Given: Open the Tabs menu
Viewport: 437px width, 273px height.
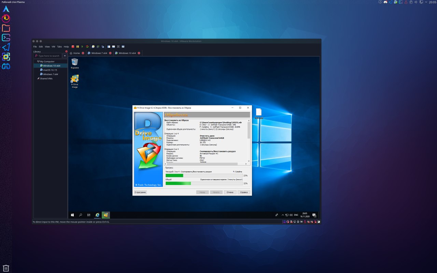Looking at the screenshot, I should [59, 46].
